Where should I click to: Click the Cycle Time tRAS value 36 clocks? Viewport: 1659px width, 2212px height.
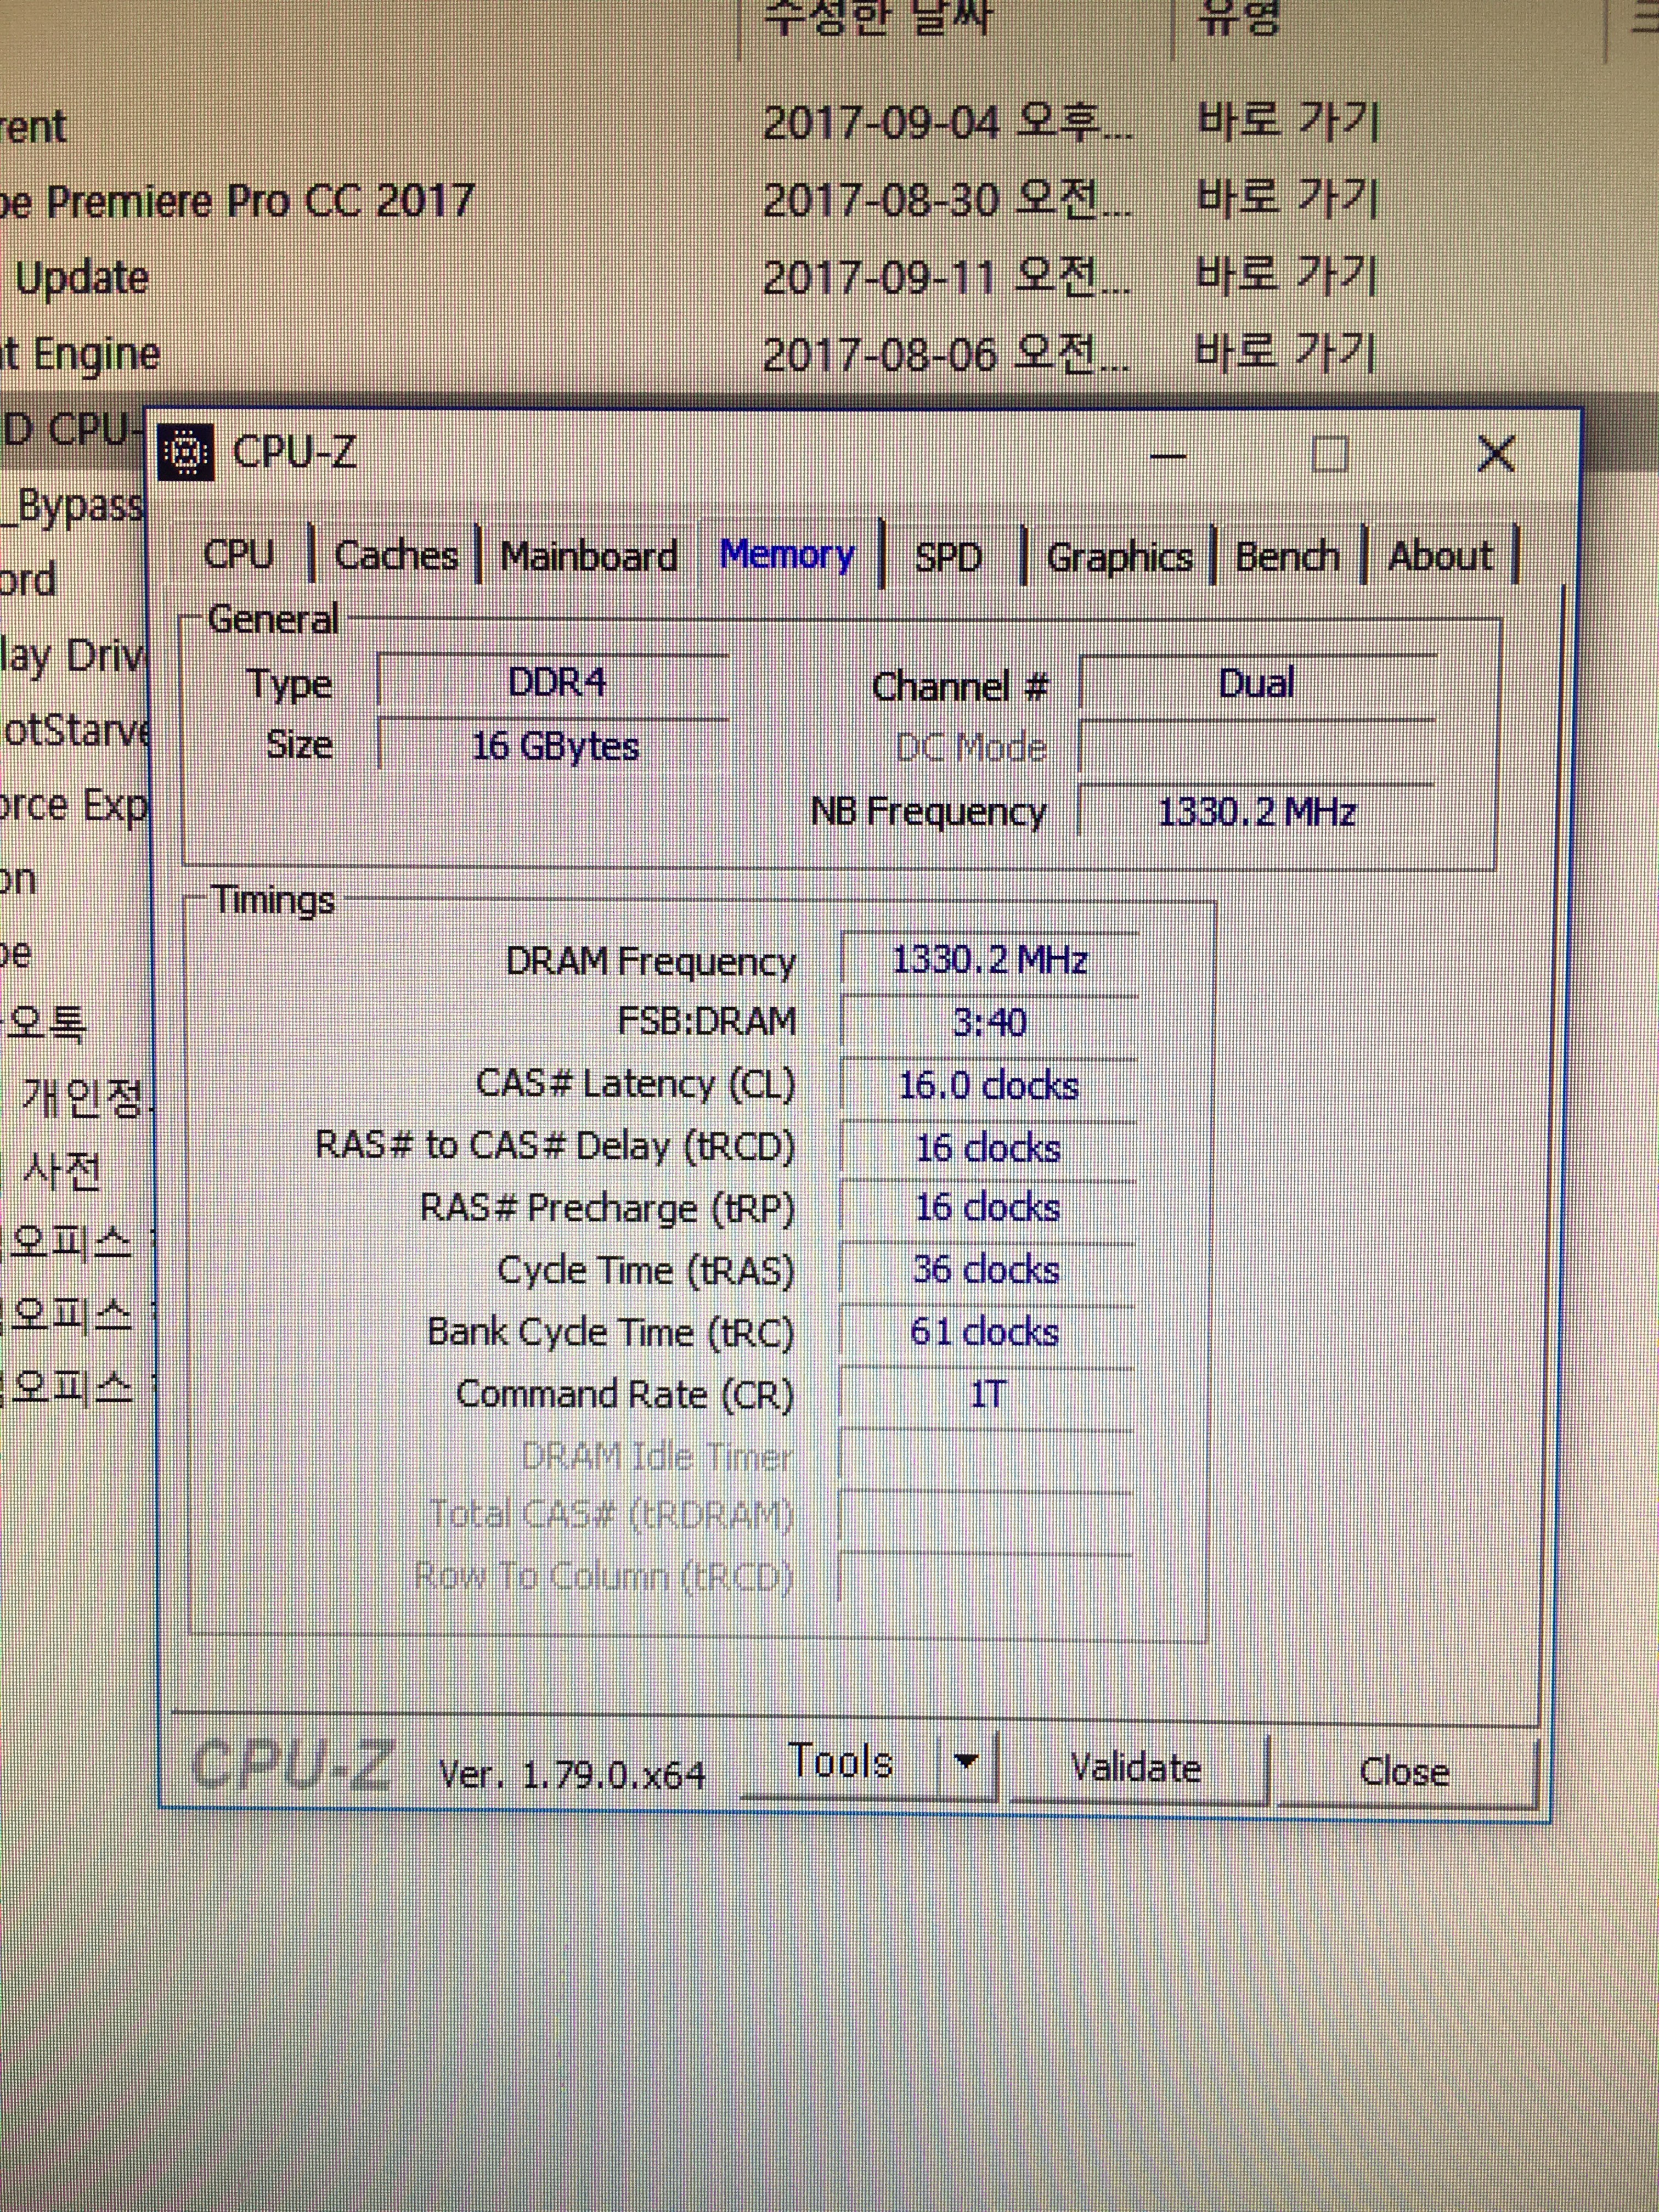pyautogui.click(x=987, y=1270)
